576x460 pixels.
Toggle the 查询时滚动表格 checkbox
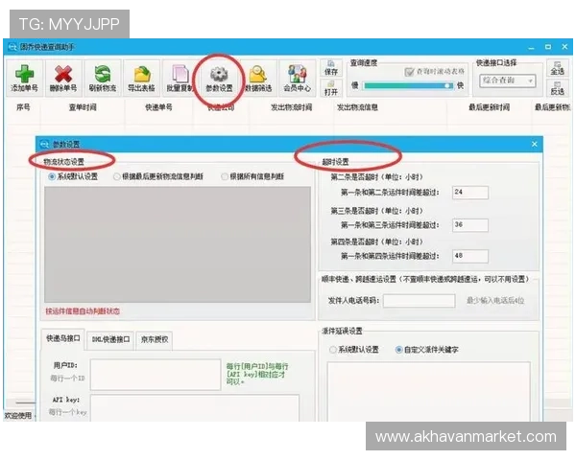[x=409, y=72]
